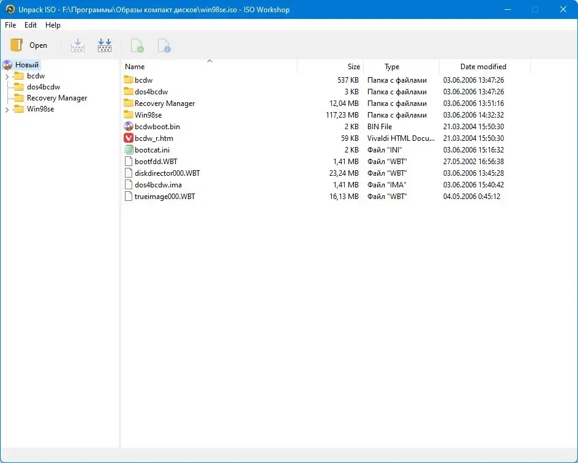Viewport: 578px width, 463px height.
Task: Select the bootcat.ini file icon
Action: (x=129, y=149)
